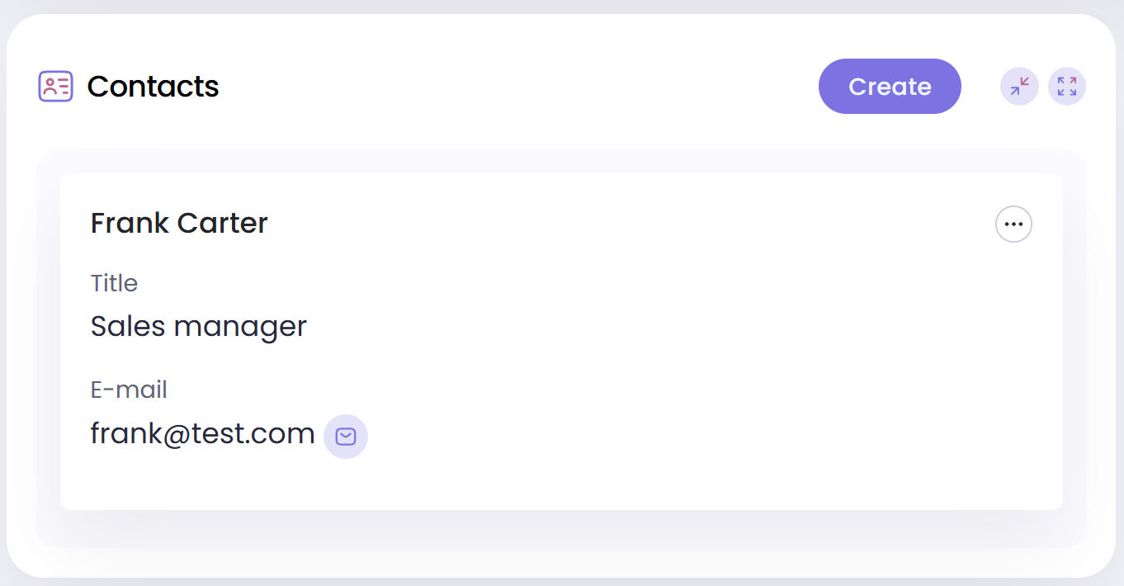Click the E-mail field label
Screen dimensions: 1124x586
tap(129, 390)
